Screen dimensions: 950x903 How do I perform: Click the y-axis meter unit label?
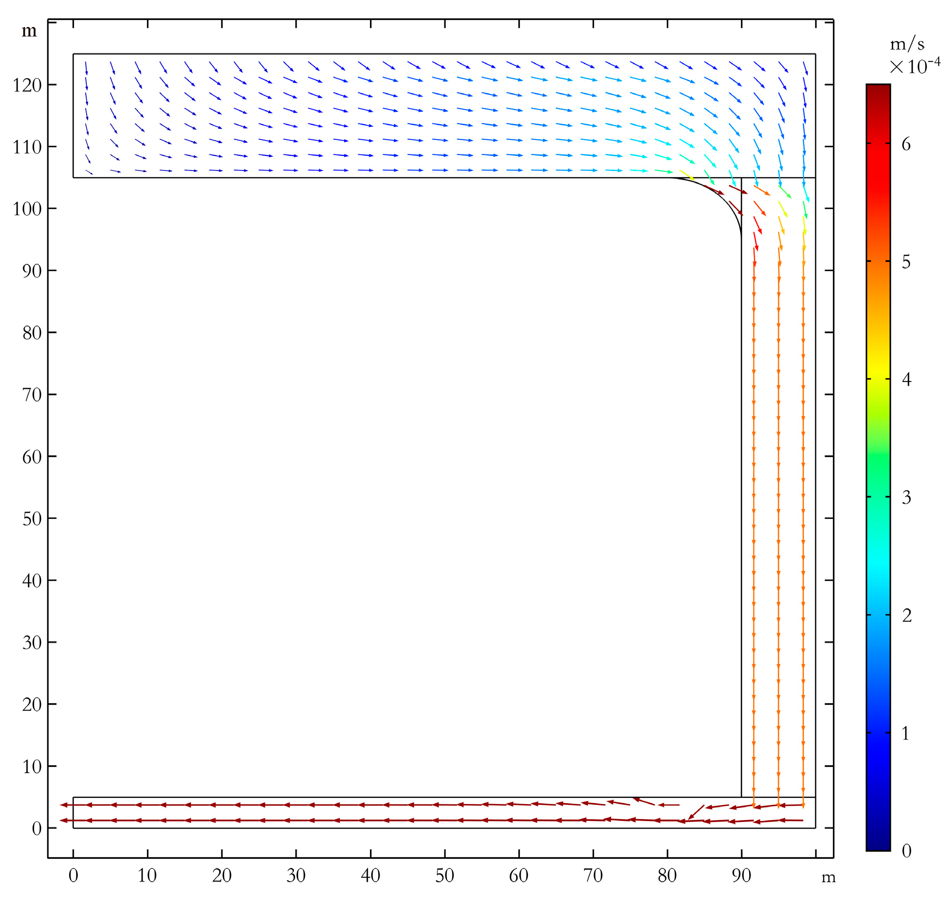[29, 32]
